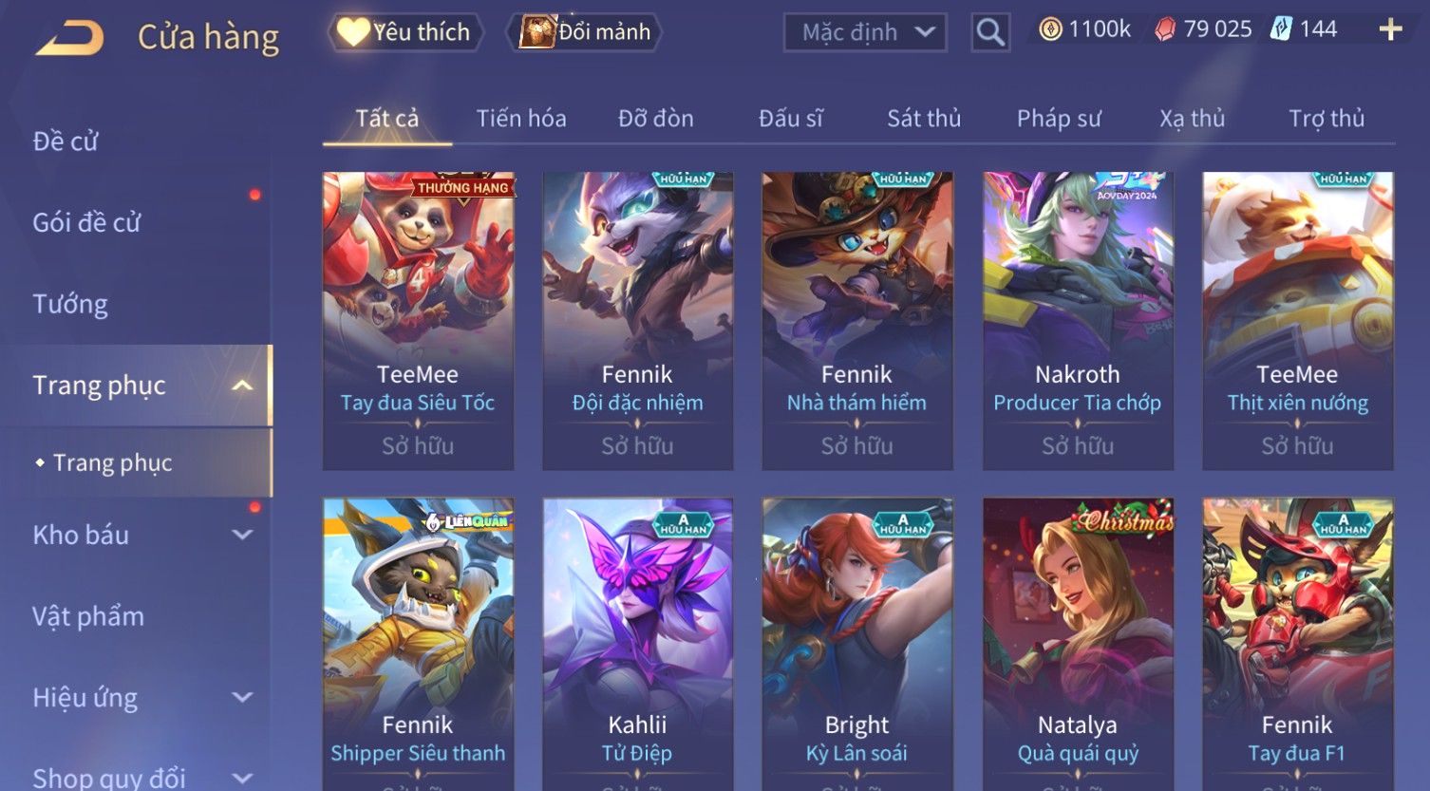The image size is (1430, 791).
Task: Expand the Hiệu ứng sidebar section
Action: [x=243, y=697]
